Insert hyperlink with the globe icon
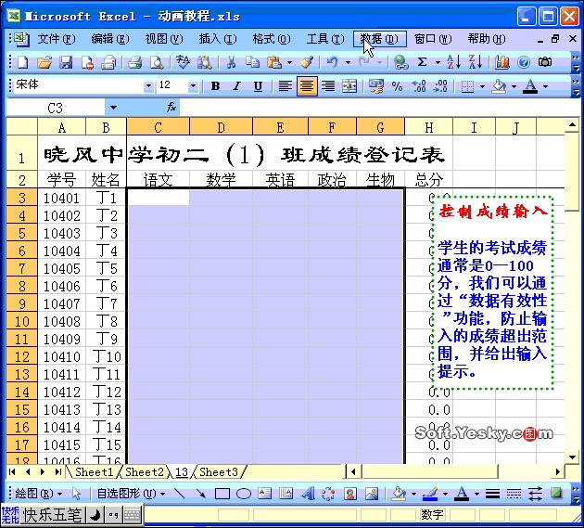Image resolution: width=584 pixels, height=528 pixels. point(400,63)
